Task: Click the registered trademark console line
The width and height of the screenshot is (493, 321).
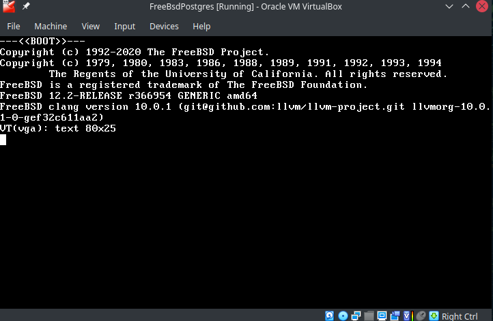Action: tap(183, 85)
